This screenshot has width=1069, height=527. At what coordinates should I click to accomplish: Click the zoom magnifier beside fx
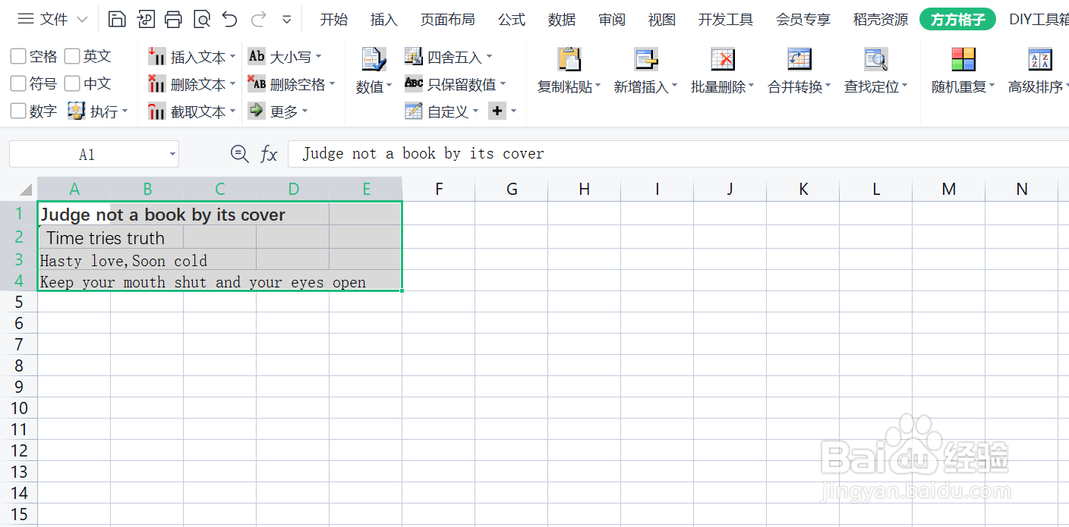click(239, 154)
